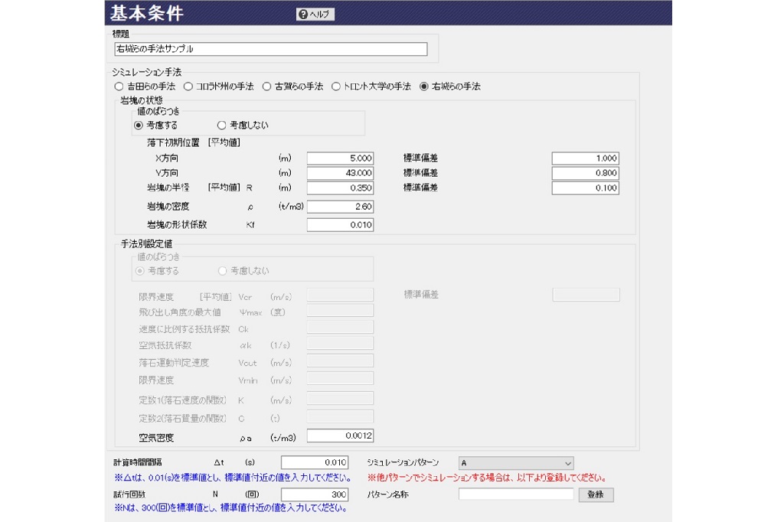This screenshot has height=522, width=784.
Task: Click Y方向 標準偏差 field 0.800
Action: click(586, 173)
